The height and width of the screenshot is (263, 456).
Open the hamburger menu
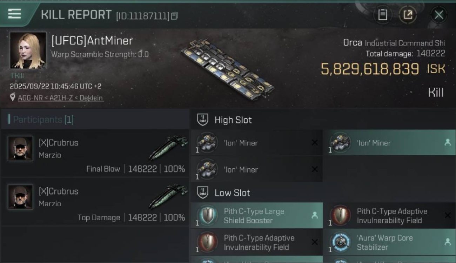click(14, 14)
